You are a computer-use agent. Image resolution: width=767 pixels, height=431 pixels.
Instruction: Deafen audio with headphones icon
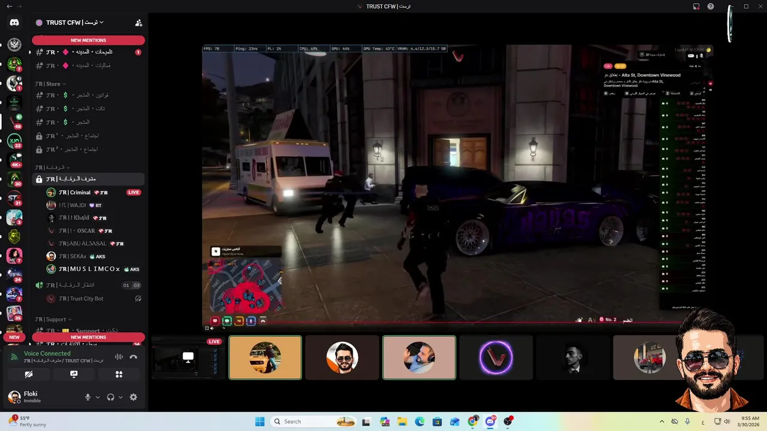110,397
